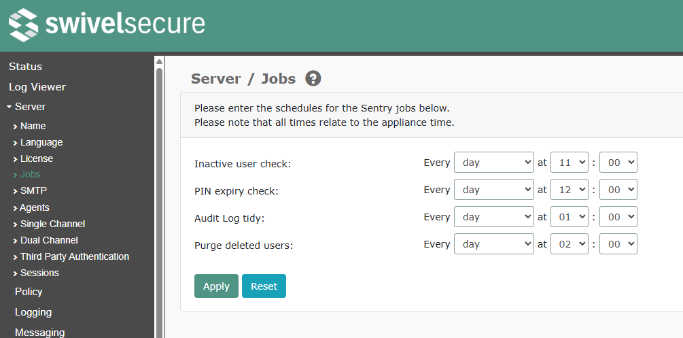Open Audit Log tidy frequency dropdown
Image resolution: width=683 pixels, height=338 pixels.
pyautogui.click(x=494, y=217)
